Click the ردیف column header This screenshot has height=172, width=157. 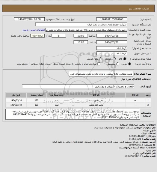[x=148, y=95]
